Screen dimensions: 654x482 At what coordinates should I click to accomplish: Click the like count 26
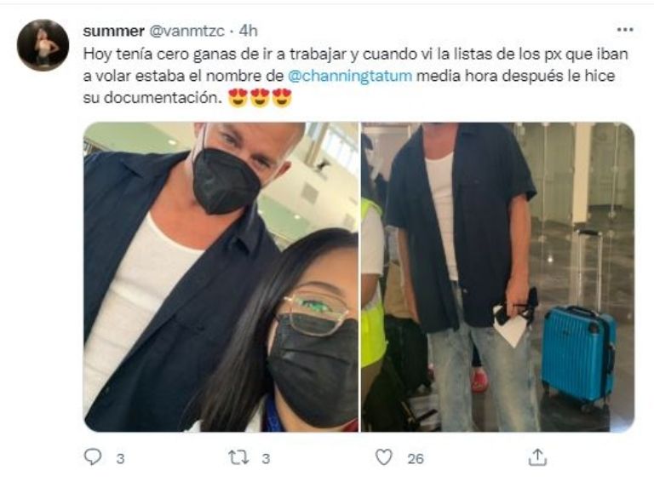(416, 459)
